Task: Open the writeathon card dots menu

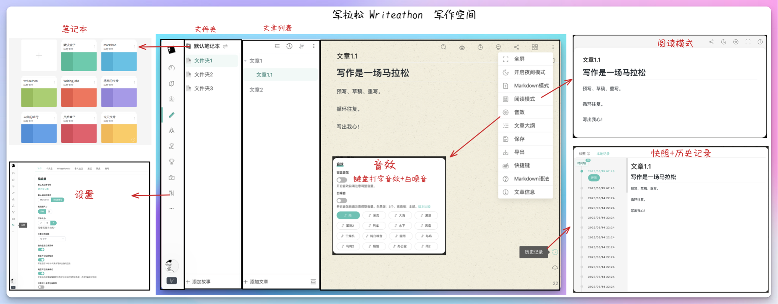Action: click(x=54, y=83)
